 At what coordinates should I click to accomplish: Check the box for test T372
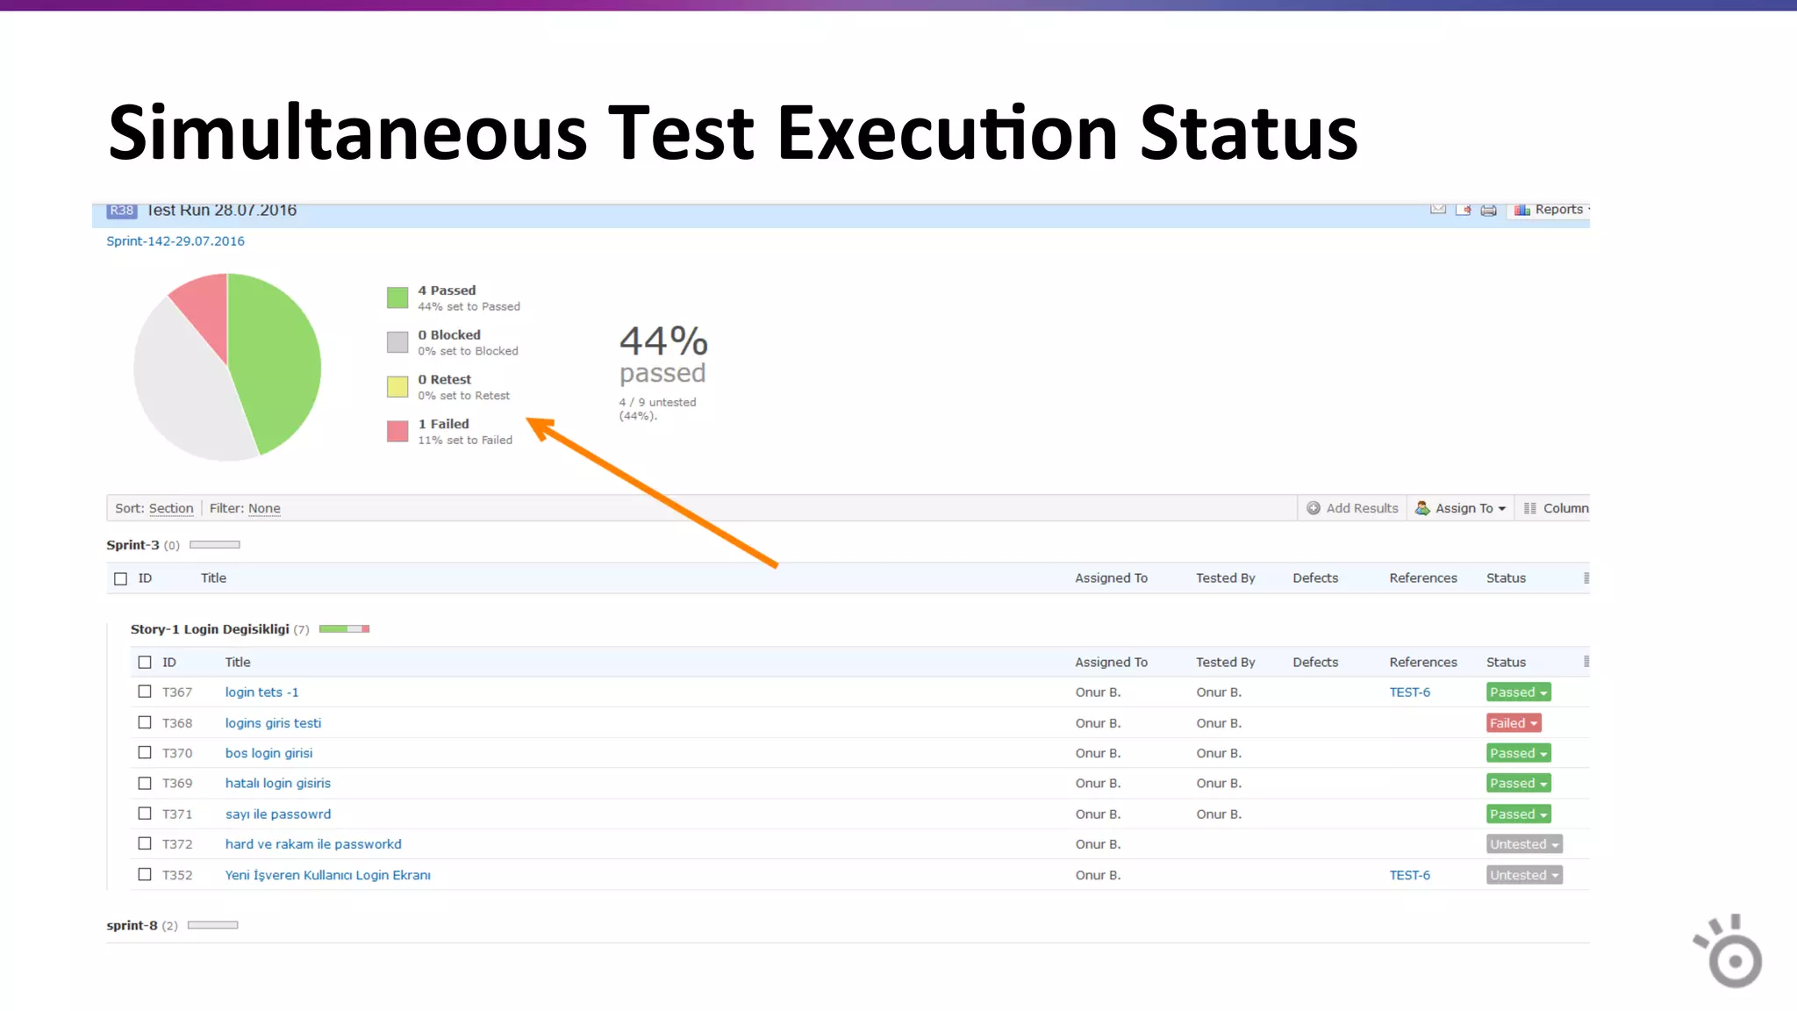pyautogui.click(x=145, y=843)
